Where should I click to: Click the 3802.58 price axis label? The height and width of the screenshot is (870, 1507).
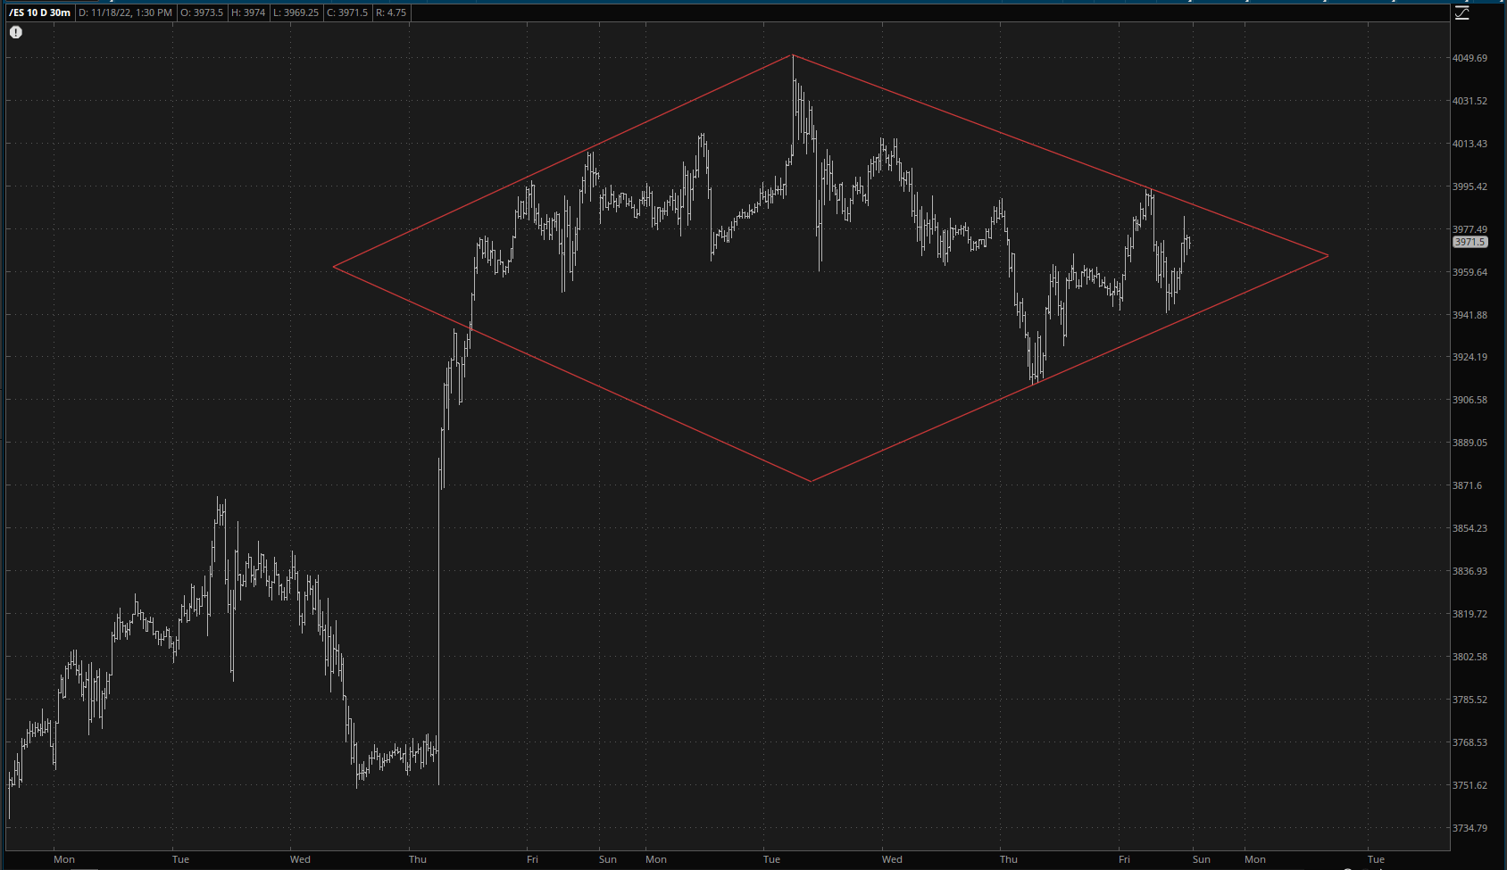[1470, 657]
